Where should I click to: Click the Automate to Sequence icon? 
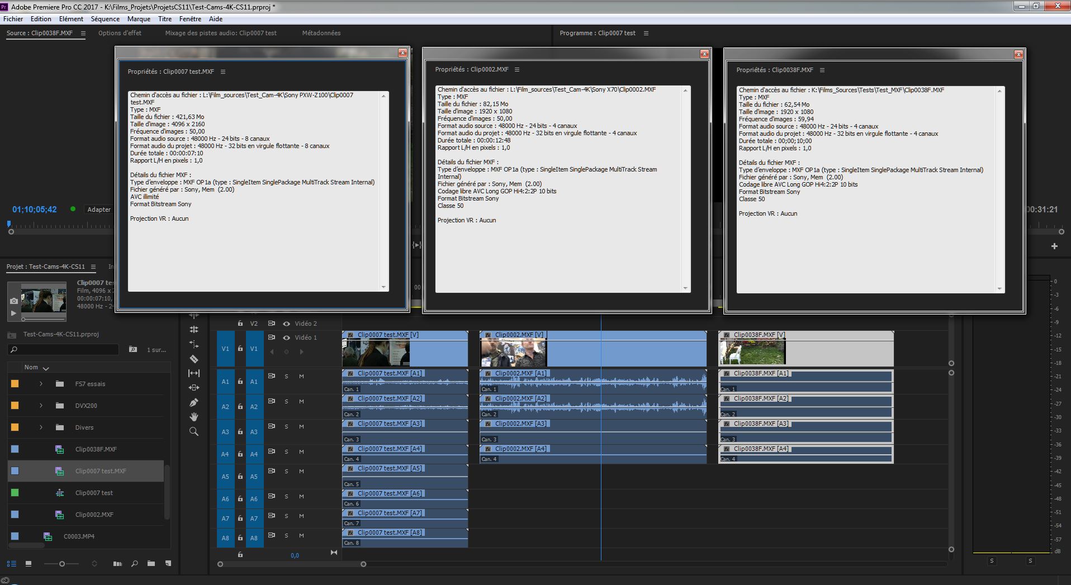(x=117, y=564)
